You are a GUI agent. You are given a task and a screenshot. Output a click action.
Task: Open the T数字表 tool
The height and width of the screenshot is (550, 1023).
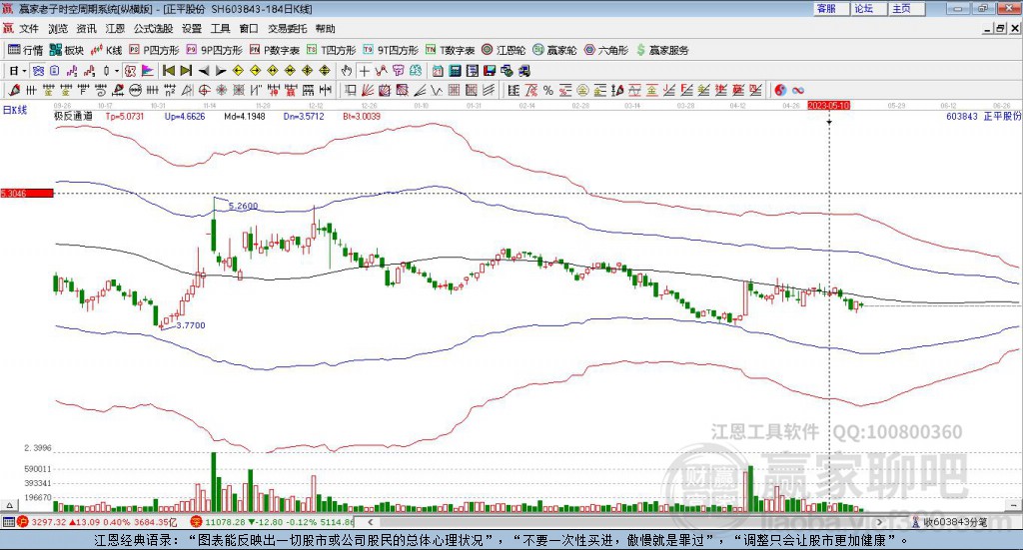[x=451, y=50]
